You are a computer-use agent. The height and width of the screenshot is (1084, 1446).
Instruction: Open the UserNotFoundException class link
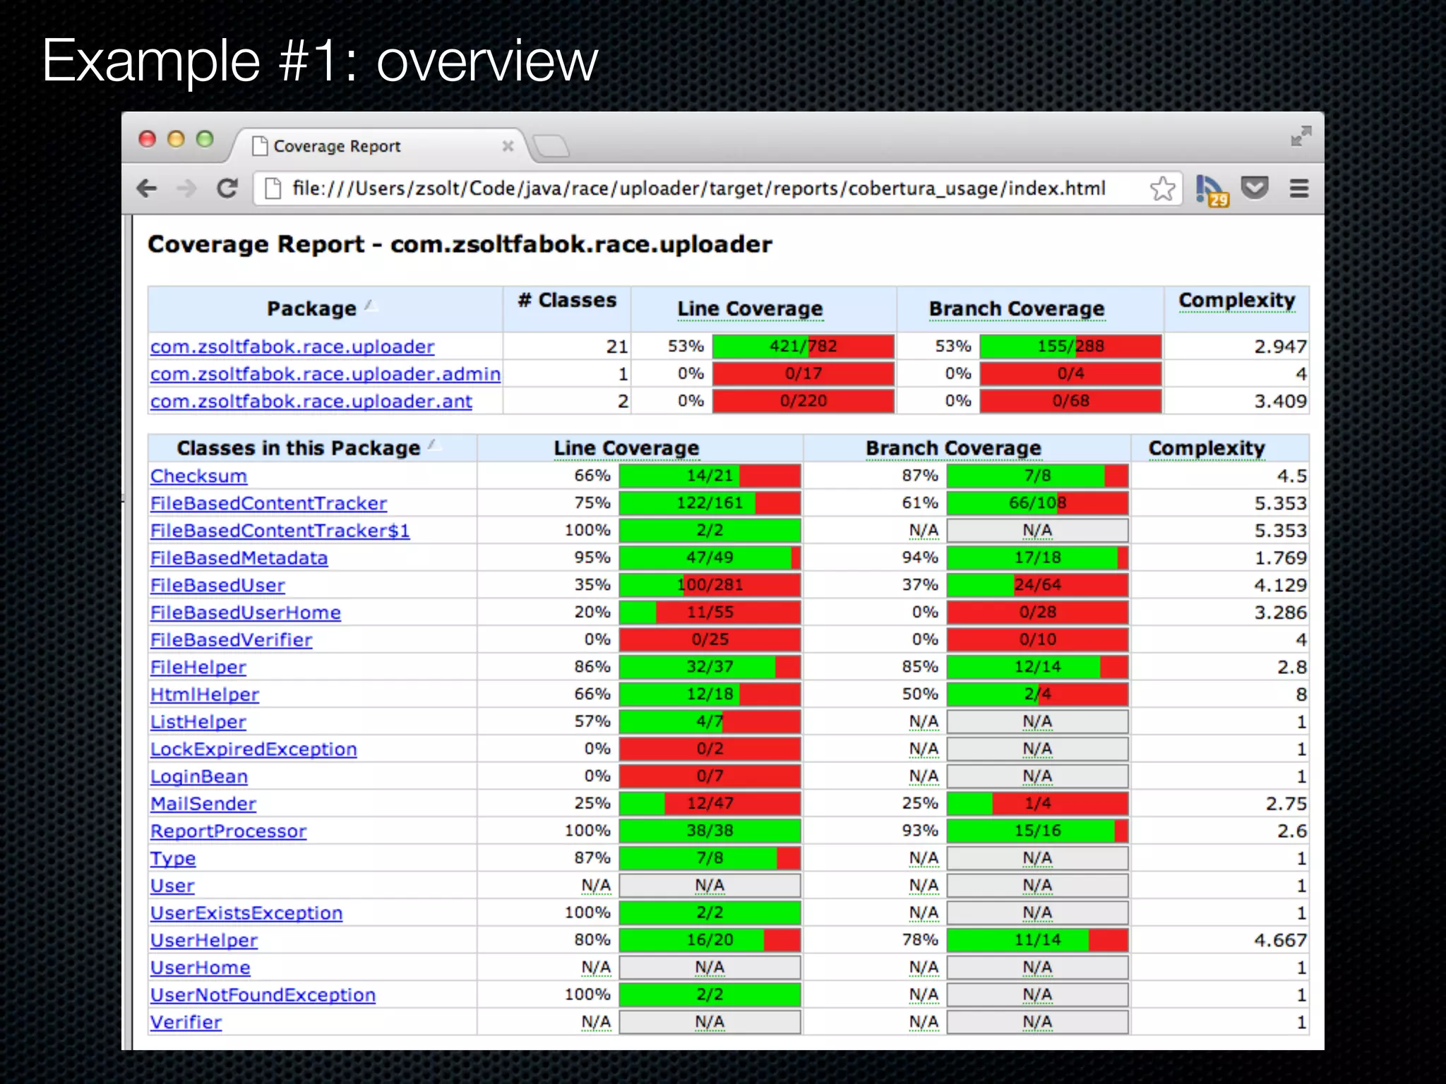tap(263, 994)
